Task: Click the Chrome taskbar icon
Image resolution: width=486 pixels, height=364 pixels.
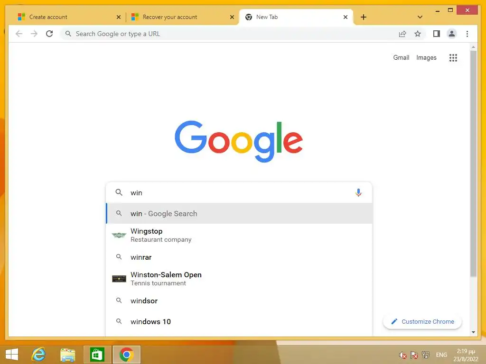Action: click(126, 355)
